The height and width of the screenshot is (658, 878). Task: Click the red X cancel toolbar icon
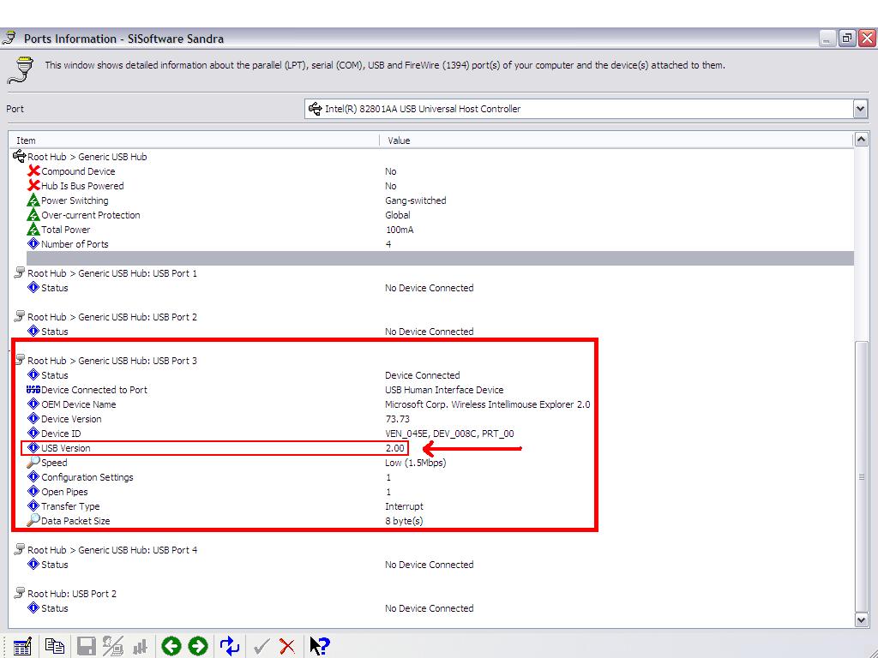pos(287,647)
